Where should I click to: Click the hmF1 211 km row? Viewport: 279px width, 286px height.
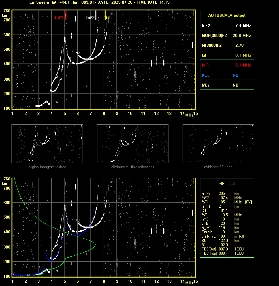click(x=220, y=206)
